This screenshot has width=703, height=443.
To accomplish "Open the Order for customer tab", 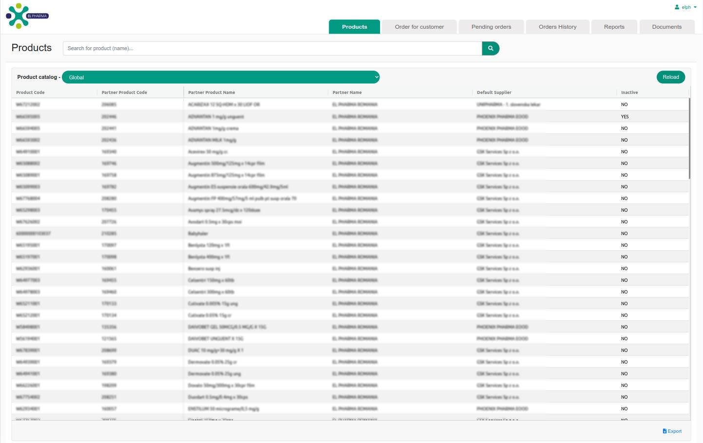I will pos(419,27).
